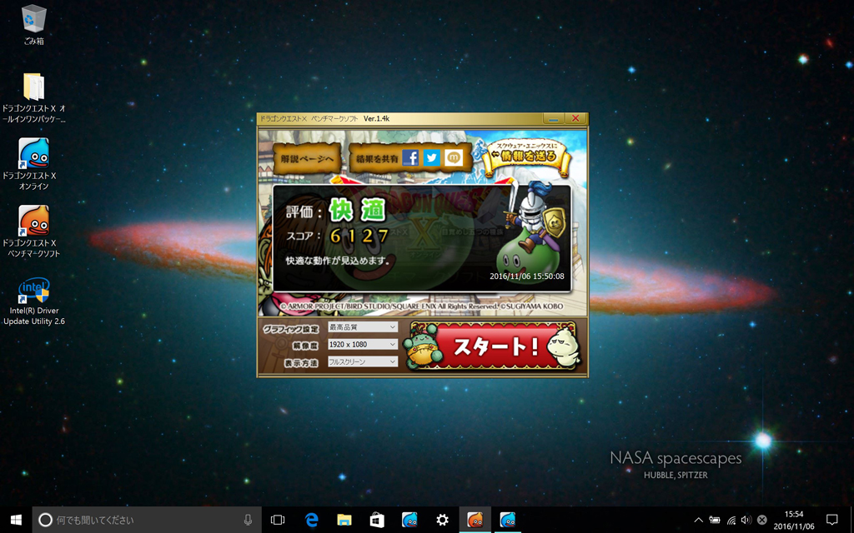
Task: Select ごみ箱 recycle bin desktop icon
Action: [33, 25]
